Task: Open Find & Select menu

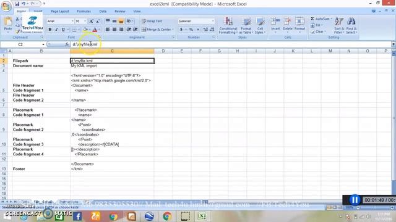Action: tap(351, 25)
